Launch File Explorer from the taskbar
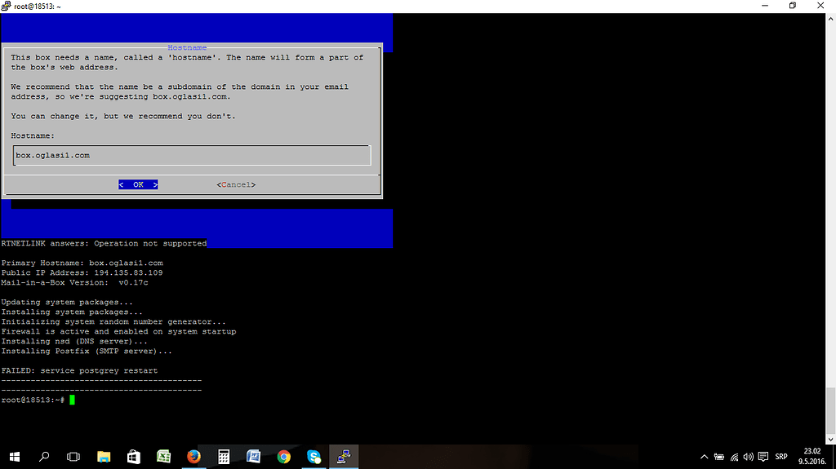 pyautogui.click(x=104, y=457)
